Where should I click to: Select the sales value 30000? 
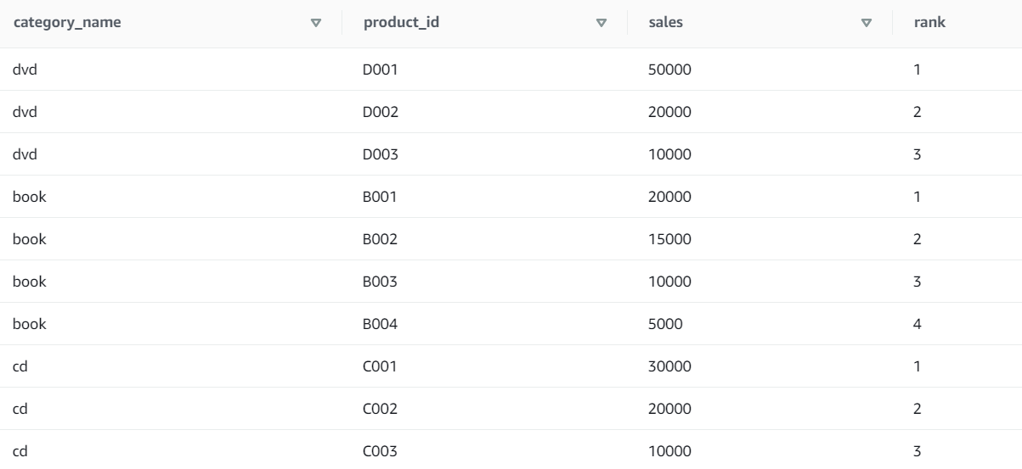[x=670, y=366]
